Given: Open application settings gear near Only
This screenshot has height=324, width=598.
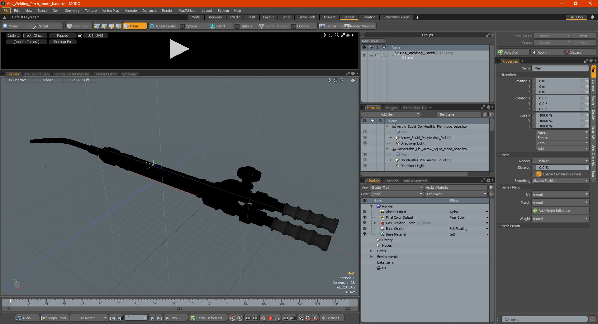Looking at the screenshot, I should [592, 17].
